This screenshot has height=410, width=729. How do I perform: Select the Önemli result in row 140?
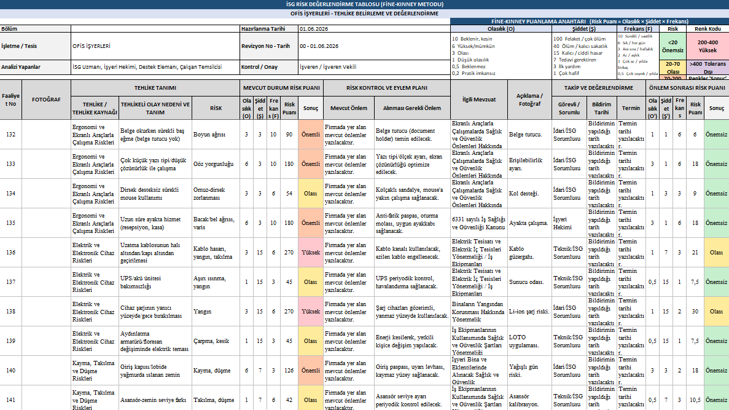click(x=311, y=371)
